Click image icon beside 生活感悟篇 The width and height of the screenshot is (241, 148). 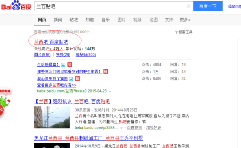click(x=63, y=65)
